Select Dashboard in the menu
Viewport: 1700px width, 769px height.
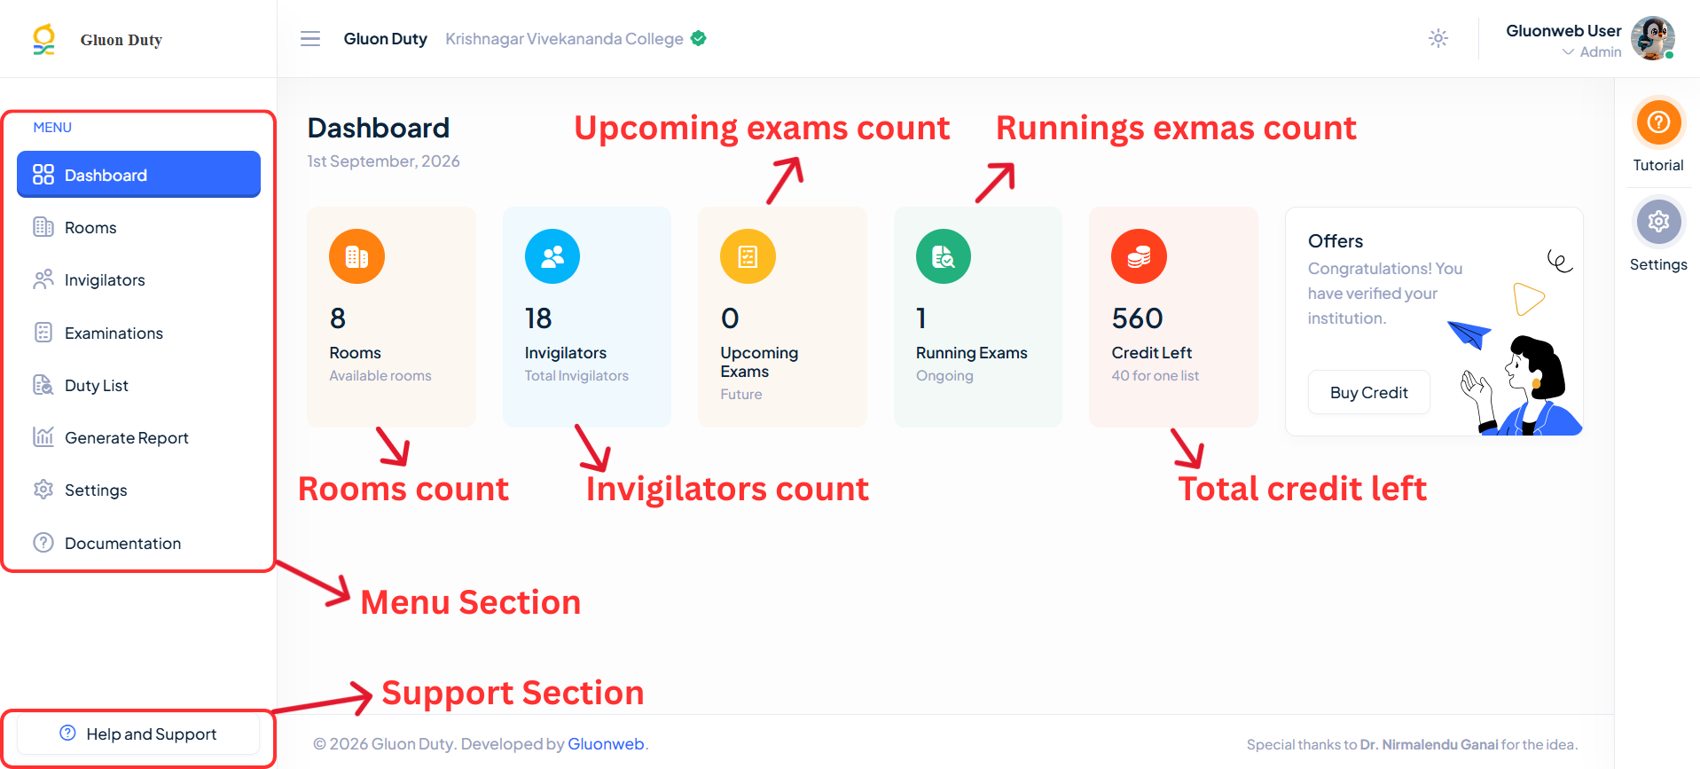click(138, 175)
